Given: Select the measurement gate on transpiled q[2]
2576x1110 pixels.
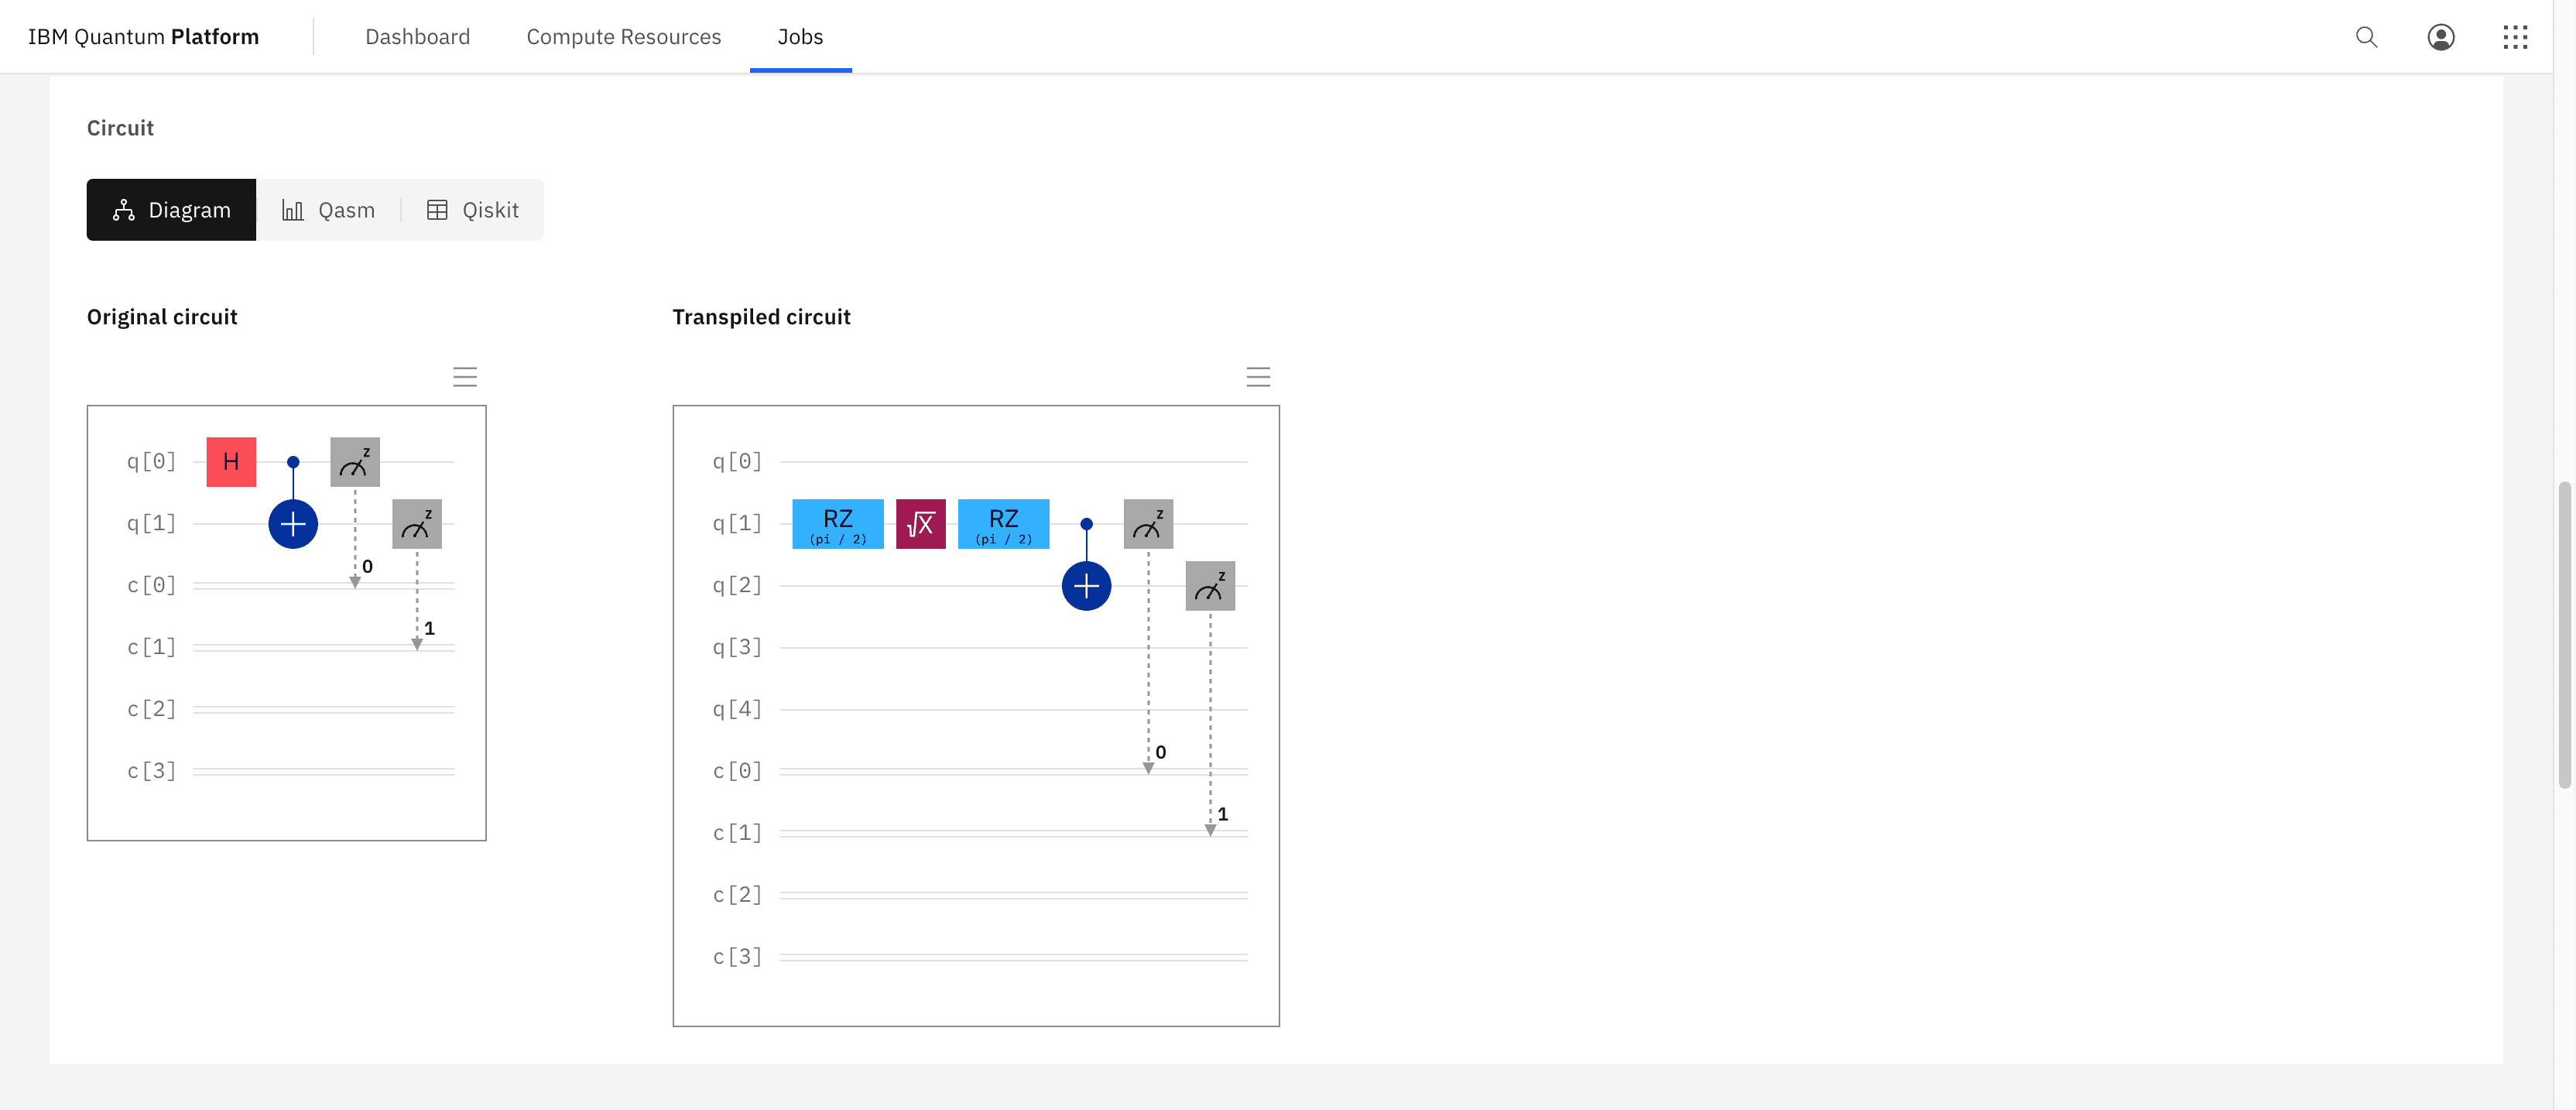Looking at the screenshot, I should tap(1210, 586).
